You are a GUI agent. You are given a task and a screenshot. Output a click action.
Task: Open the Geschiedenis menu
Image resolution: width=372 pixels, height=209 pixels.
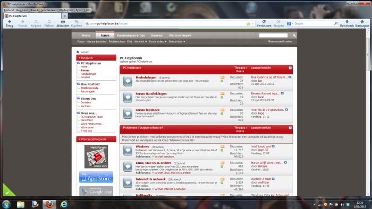(x=49, y=10)
